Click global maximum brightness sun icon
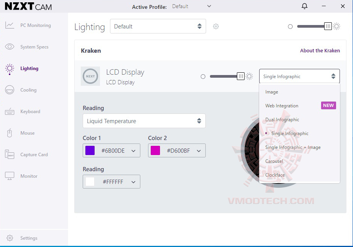Screen dimensions: 353x247 tap(336, 26)
